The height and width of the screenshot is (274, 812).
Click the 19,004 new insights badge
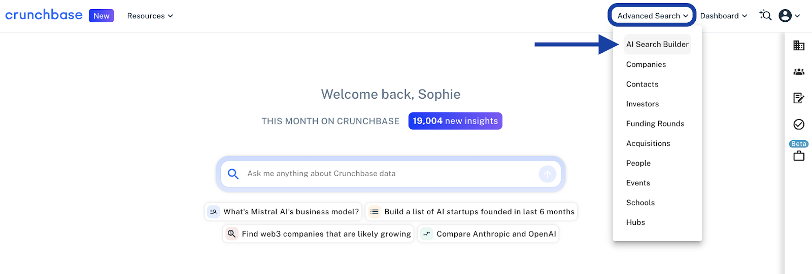click(x=455, y=121)
